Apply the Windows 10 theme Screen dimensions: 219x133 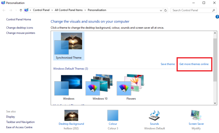pos(100,87)
